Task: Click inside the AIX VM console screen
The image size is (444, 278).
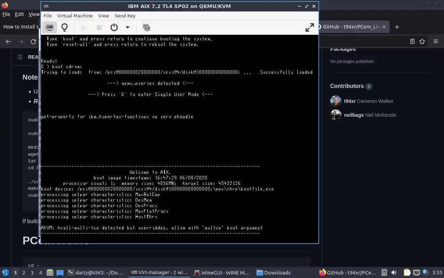Action: click(179, 139)
